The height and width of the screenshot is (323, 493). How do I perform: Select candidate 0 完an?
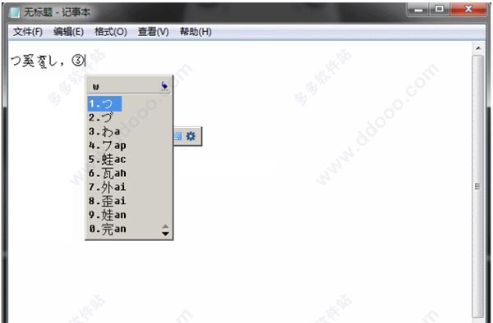click(x=107, y=229)
